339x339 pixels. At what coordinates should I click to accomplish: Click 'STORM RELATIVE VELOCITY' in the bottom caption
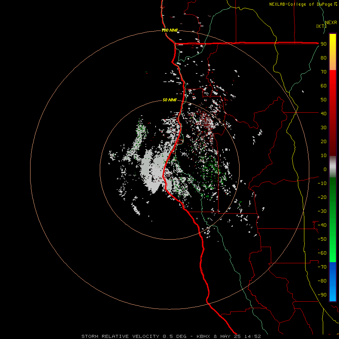pyautogui.click(x=121, y=336)
